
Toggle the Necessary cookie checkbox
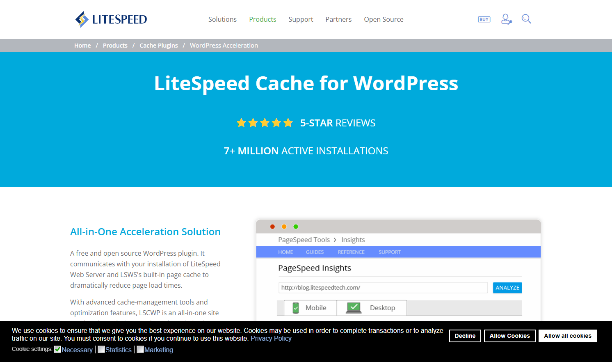click(x=57, y=349)
